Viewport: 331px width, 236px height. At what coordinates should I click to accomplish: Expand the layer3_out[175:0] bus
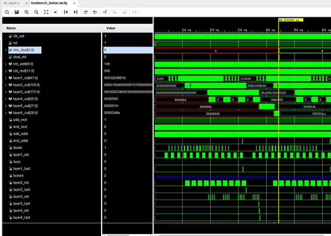(6, 92)
